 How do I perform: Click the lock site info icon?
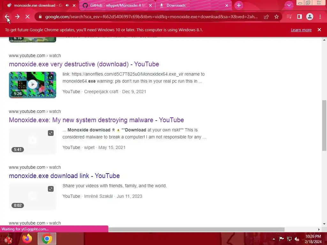tap(40, 17)
